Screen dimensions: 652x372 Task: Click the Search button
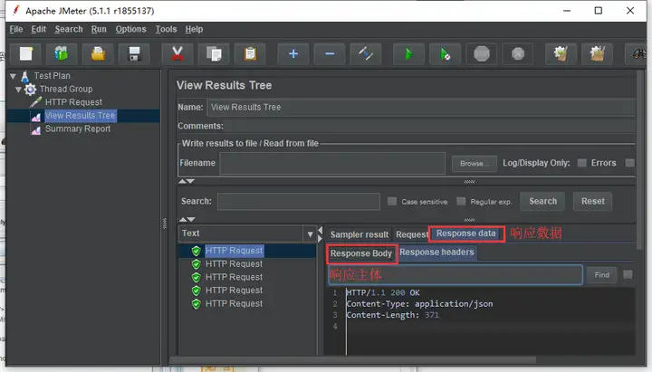[542, 201]
